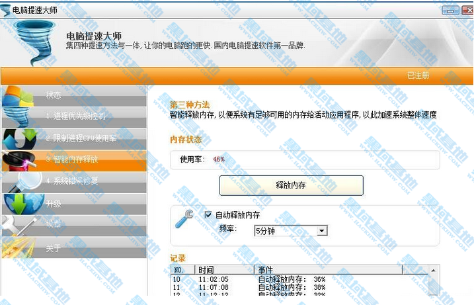
Task: Open the 升级 page
Action: (74, 204)
